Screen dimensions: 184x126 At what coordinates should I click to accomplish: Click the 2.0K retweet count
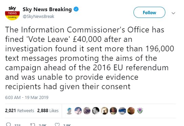tap(42, 125)
